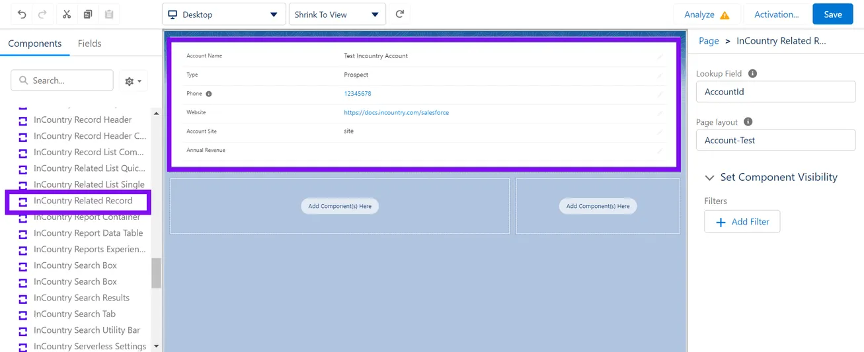Click the Copy icon in toolbar
The width and height of the screenshot is (864, 352).
pos(88,15)
